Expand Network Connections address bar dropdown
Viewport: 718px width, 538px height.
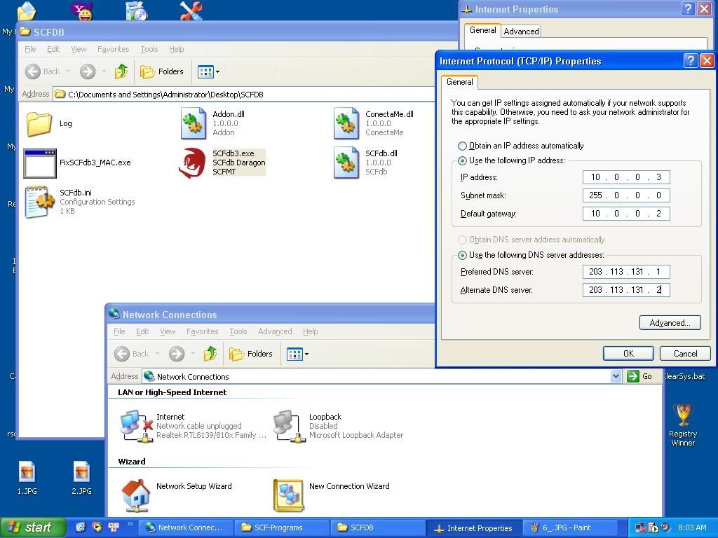(616, 376)
